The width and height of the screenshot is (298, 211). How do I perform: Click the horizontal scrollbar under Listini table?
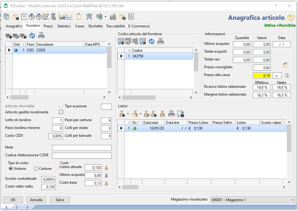click(x=130, y=187)
